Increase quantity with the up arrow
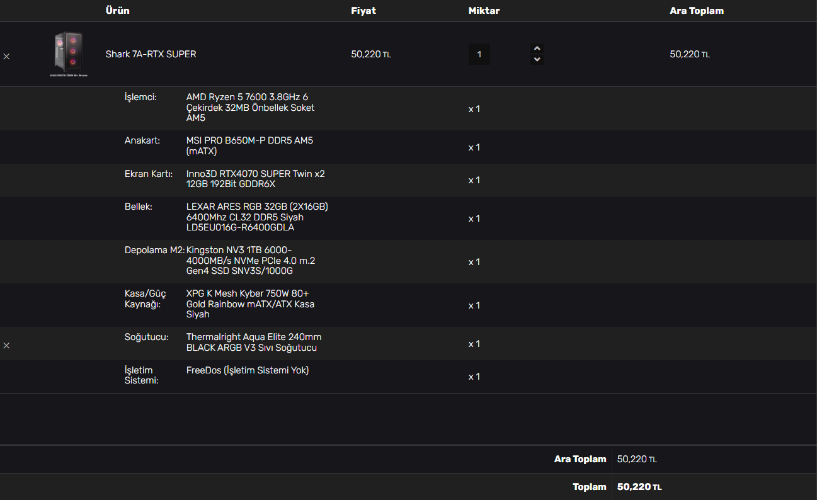Viewport: 817px width, 500px height. point(537,48)
